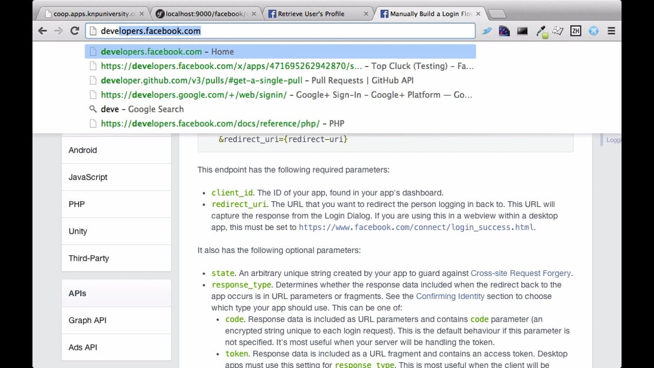This screenshot has width=654, height=368.
Task: Open Ads API in the sidebar
Action: coord(116,347)
